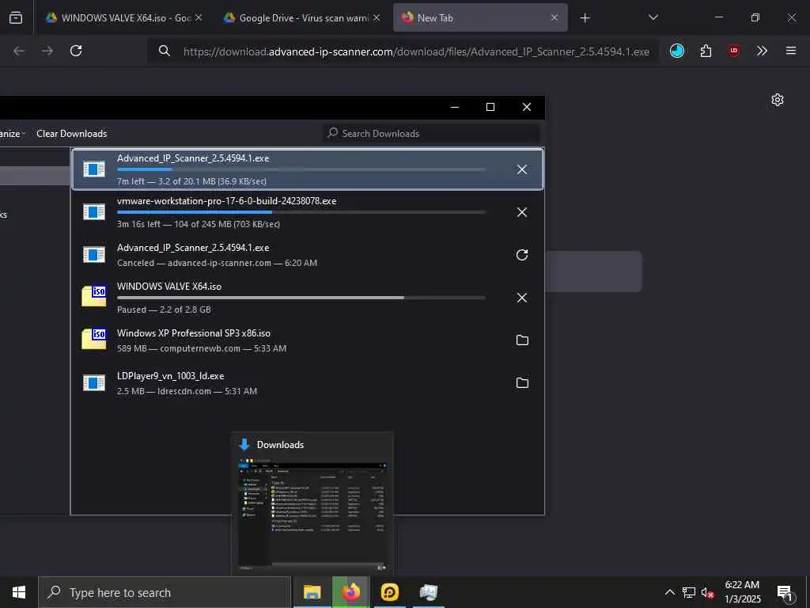Cancel the paused WINDOWS VALVE X64.iso download
The width and height of the screenshot is (810, 608).
point(522,298)
